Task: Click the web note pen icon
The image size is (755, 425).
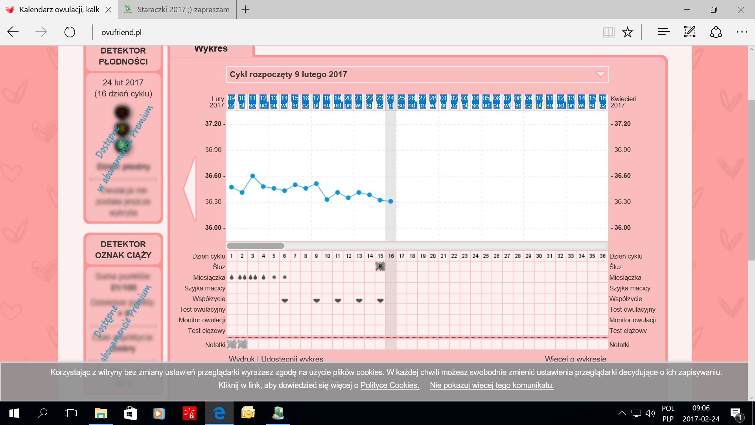Action: coord(690,32)
